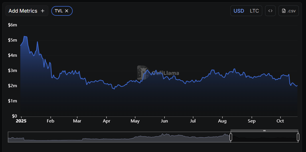
Task: Click the right range slider handle
Action: 298,137
